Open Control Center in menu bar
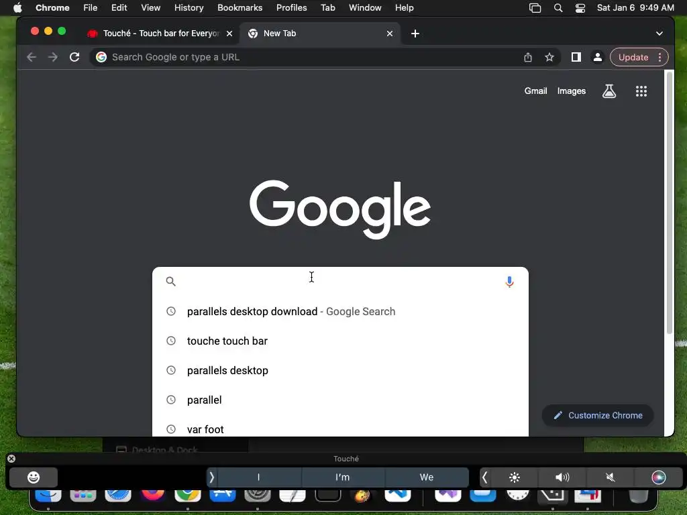The height and width of the screenshot is (515, 687). [x=580, y=8]
